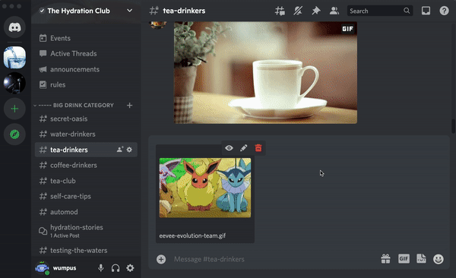Click the search magnifier icon
456x278 pixels.
pyautogui.click(x=407, y=11)
